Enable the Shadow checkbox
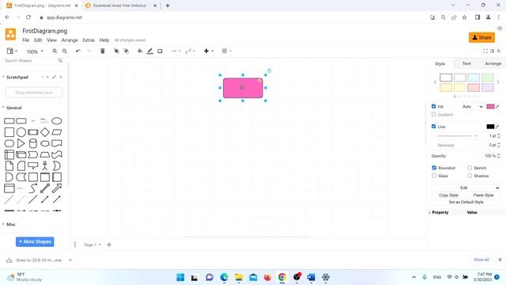This screenshot has width=506, height=285. [470, 176]
